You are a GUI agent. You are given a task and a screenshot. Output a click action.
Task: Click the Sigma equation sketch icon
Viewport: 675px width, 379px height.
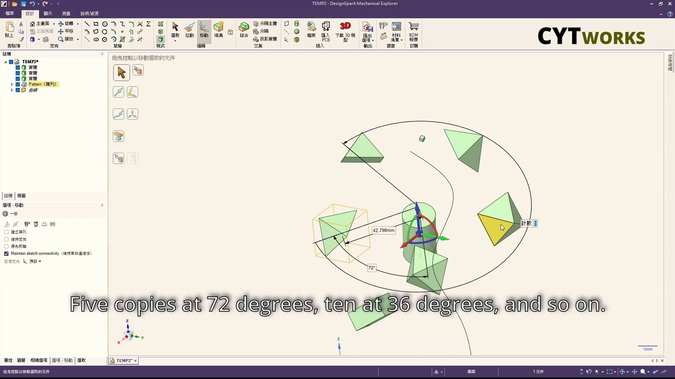pyautogui.click(x=148, y=24)
